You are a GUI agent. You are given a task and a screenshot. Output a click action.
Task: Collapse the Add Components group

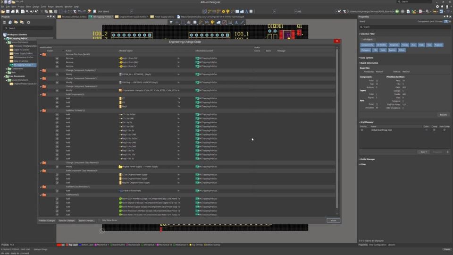pos(41,94)
